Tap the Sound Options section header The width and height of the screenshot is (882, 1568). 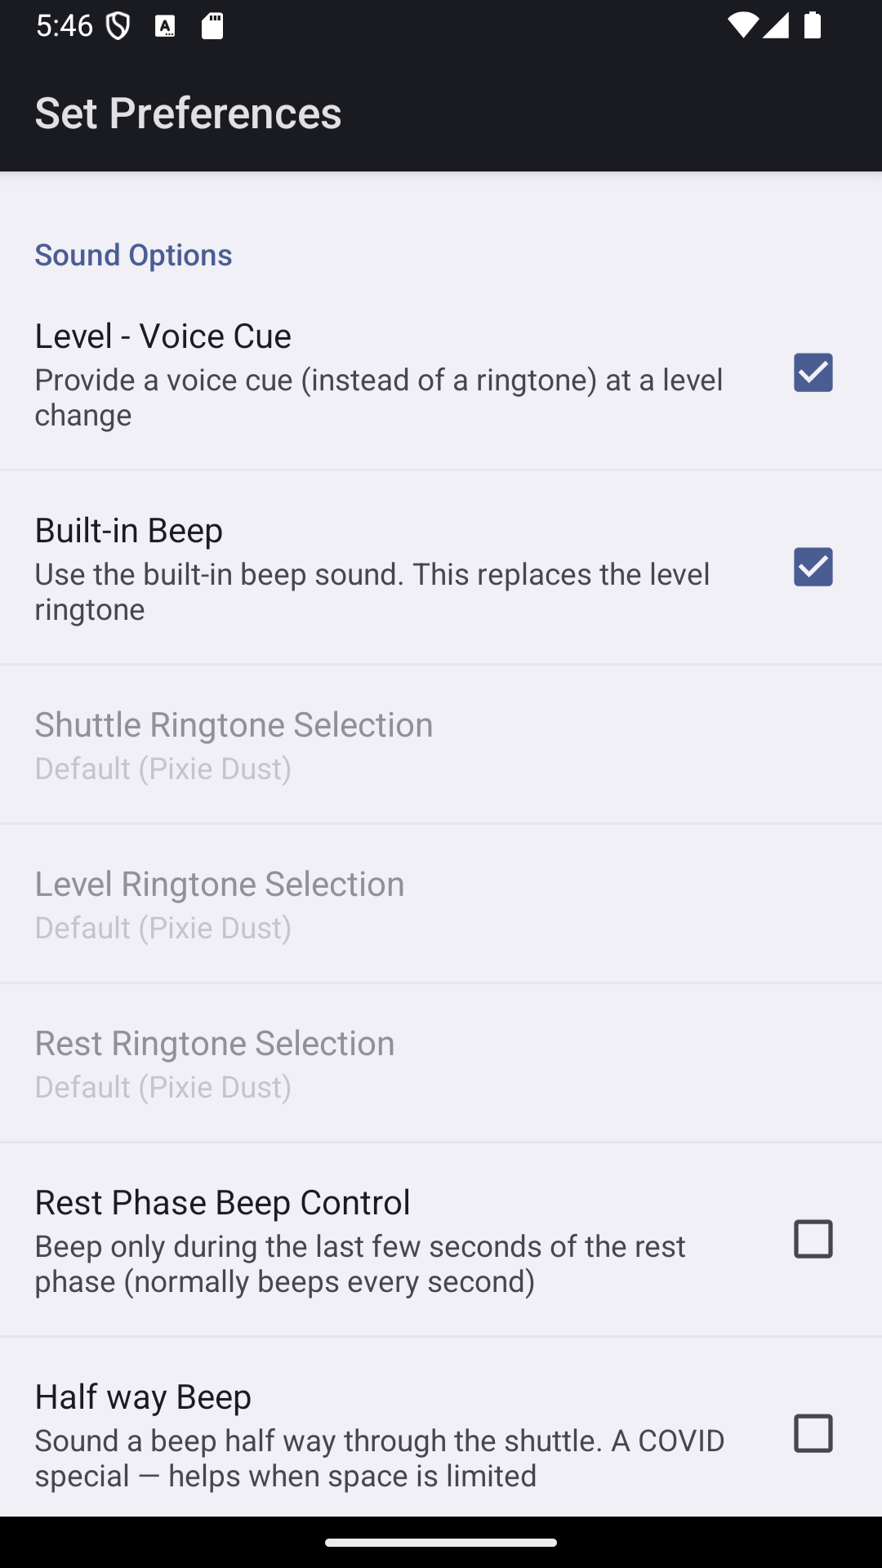click(x=133, y=255)
